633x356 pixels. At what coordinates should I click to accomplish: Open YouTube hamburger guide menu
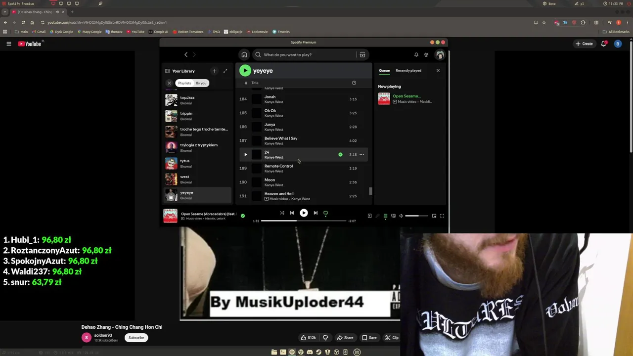point(8,44)
